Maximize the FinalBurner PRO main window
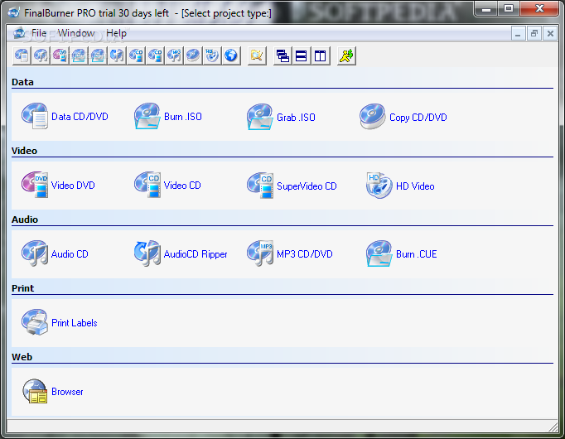Image resolution: width=565 pixels, height=439 pixels. 509,8
